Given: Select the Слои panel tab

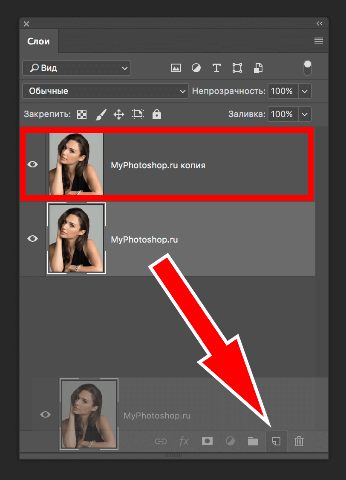Looking at the screenshot, I should coord(38,41).
